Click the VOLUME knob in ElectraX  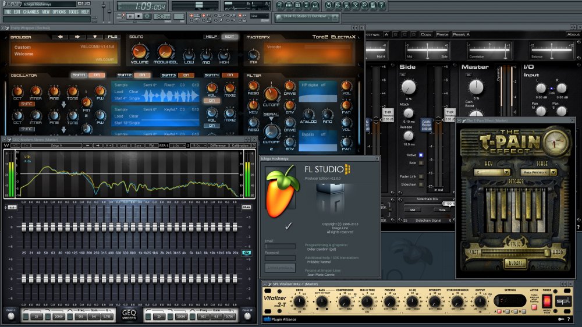[139, 52]
